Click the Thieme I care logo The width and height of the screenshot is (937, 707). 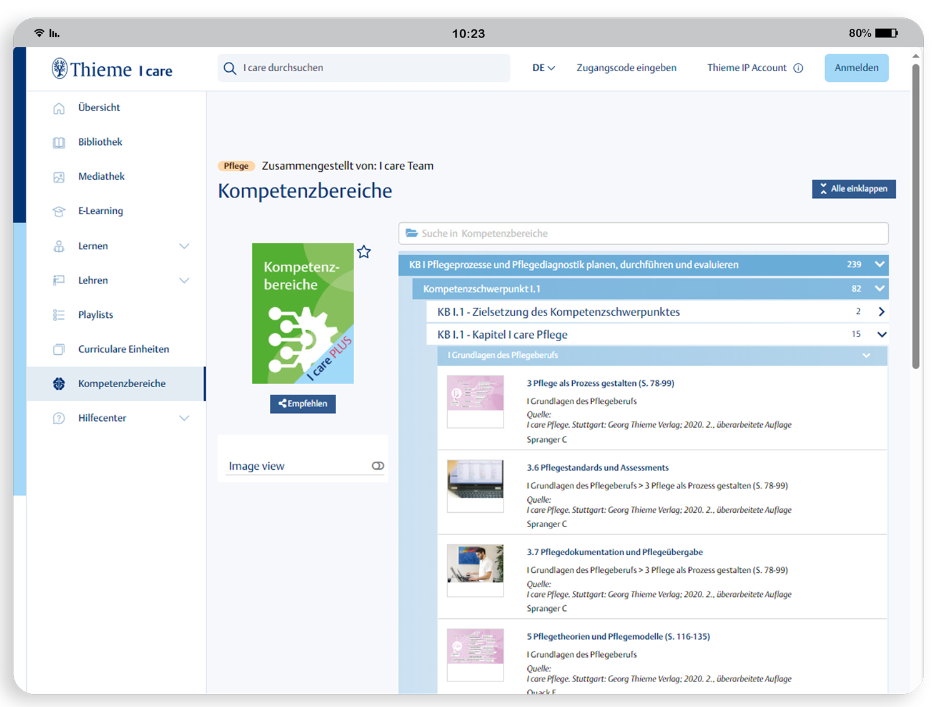(x=112, y=69)
